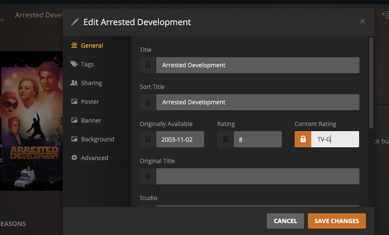Click the Originally Available date field
The image size is (389, 235).
tap(180, 139)
